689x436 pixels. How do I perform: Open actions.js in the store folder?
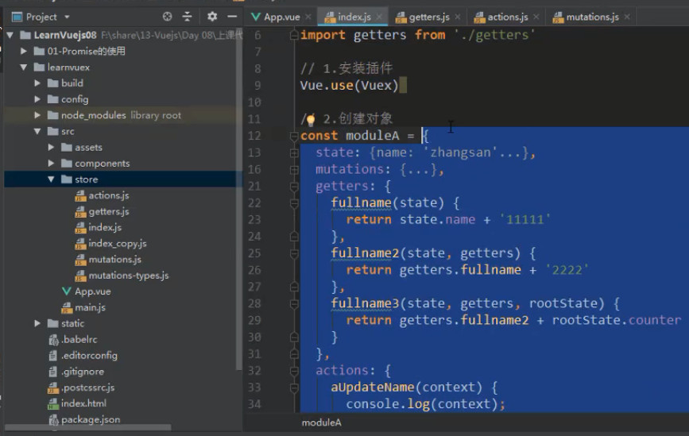(x=109, y=195)
